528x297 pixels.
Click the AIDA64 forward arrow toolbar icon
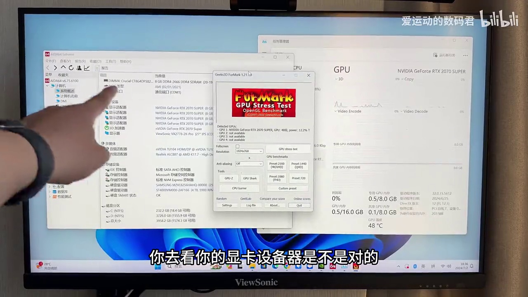click(55, 68)
